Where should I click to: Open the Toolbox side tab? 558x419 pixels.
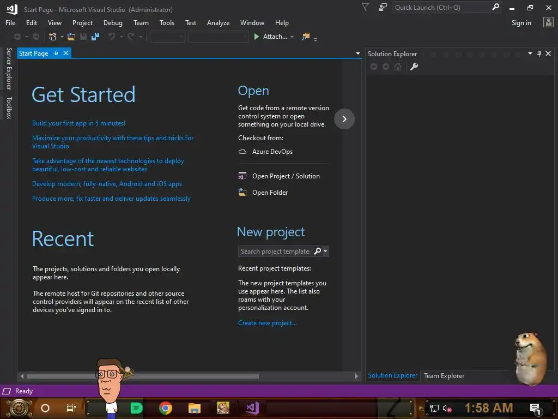[9, 107]
